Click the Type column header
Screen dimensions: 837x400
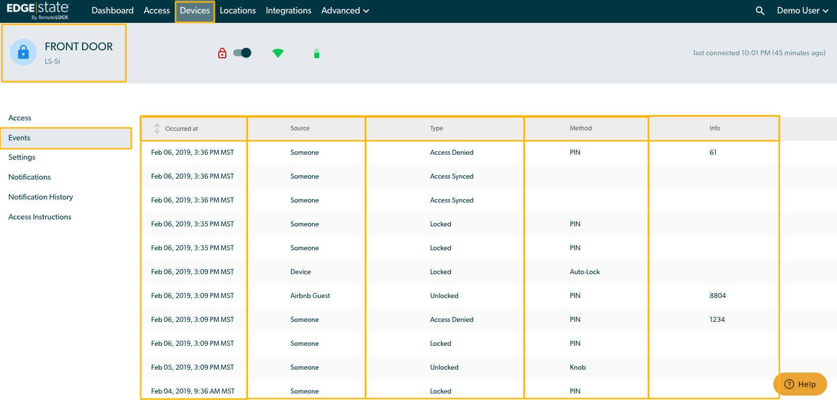pyautogui.click(x=437, y=128)
